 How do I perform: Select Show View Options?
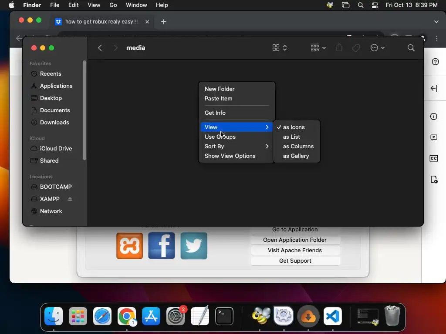point(237,156)
